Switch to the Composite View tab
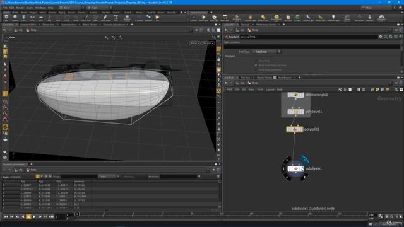Image resolution: width=404 pixels, height=227 pixels. (x=69, y=25)
